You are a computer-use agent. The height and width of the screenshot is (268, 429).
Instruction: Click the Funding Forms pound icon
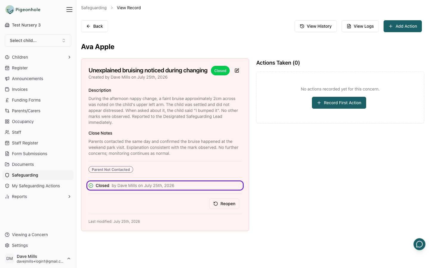(x=7, y=100)
